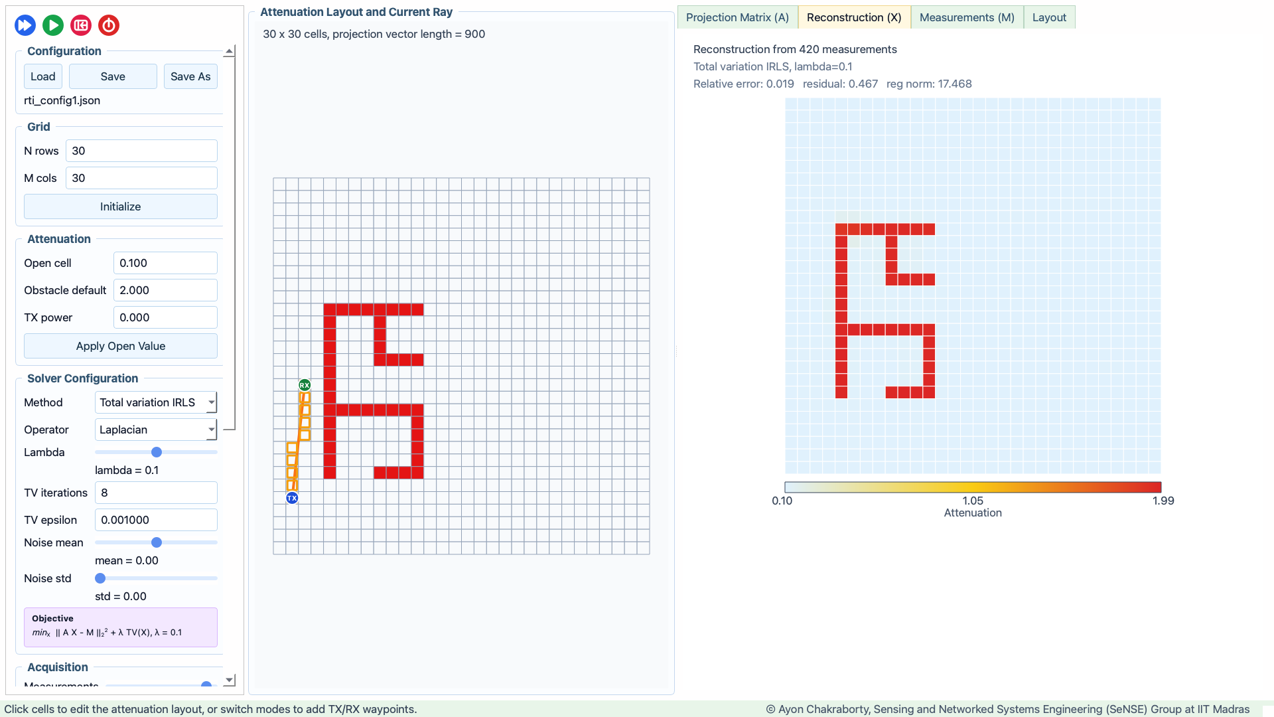
Task: Click the Noise mean slider handle
Action: (157, 542)
